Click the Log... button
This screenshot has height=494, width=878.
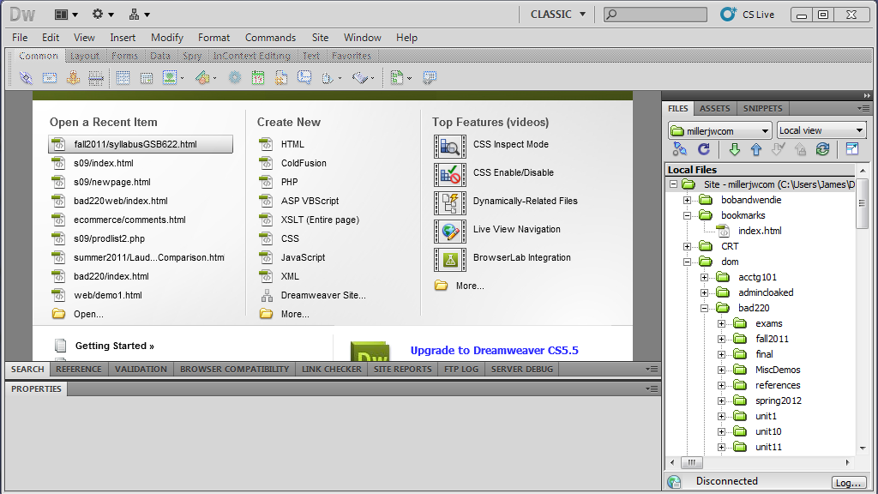[x=848, y=483]
